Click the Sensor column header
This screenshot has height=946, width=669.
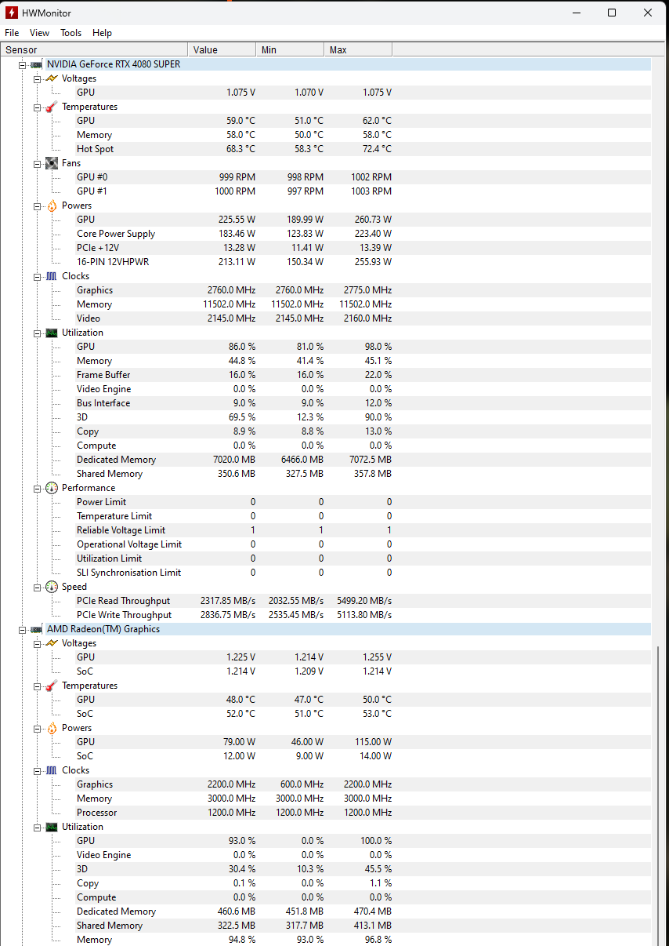pyautogui.click(x=94, y=49)
